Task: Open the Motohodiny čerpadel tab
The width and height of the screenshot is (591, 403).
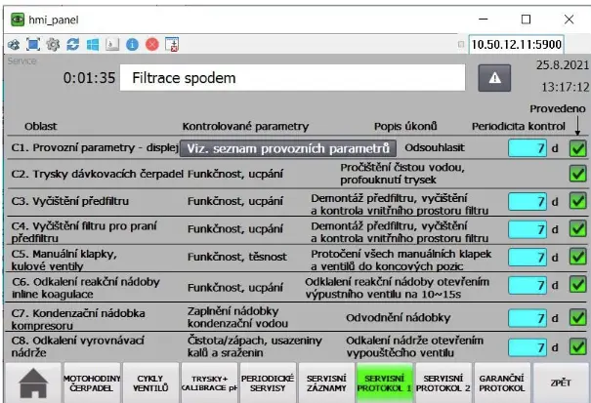Action: tap(92, 383)
